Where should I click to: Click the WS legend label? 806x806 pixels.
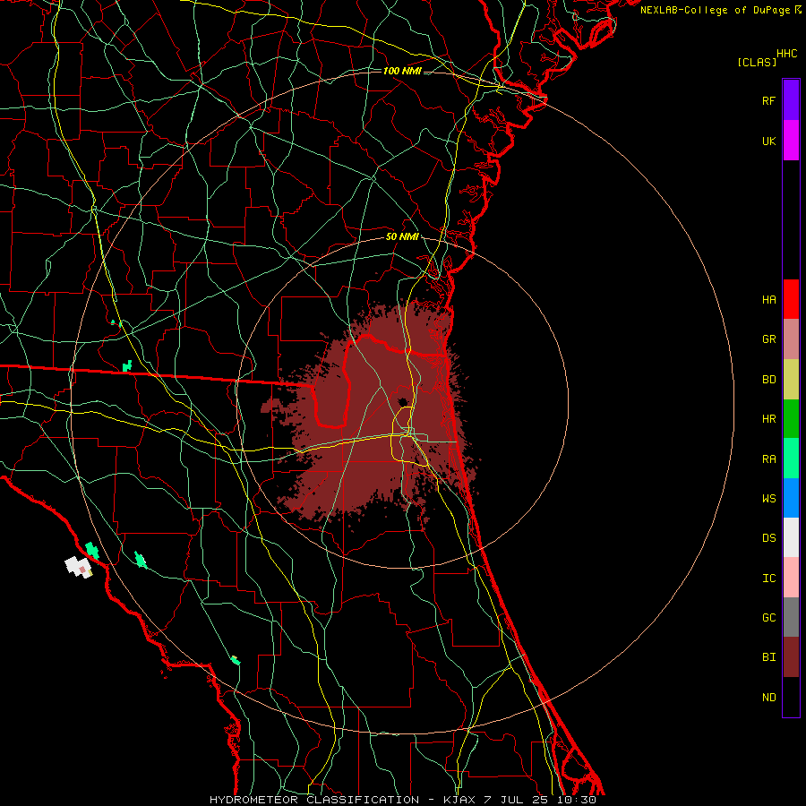coord(768,498)
